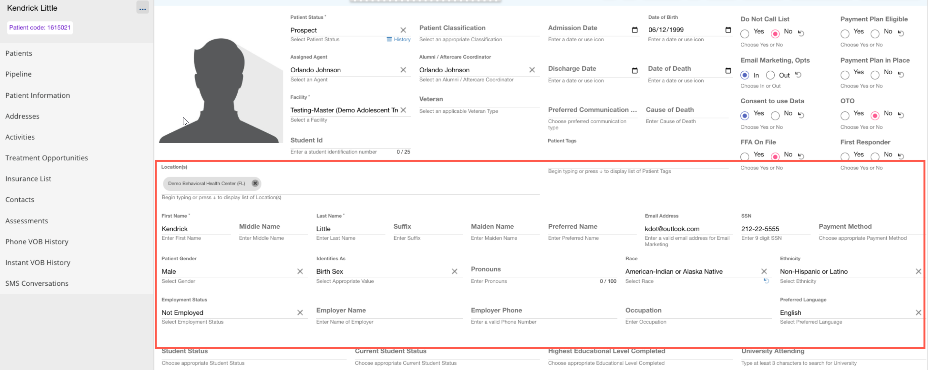This screenshot has width=928, height=370.
Task: Select No for Consent to use Data
Action: click(x=775, y=115)
